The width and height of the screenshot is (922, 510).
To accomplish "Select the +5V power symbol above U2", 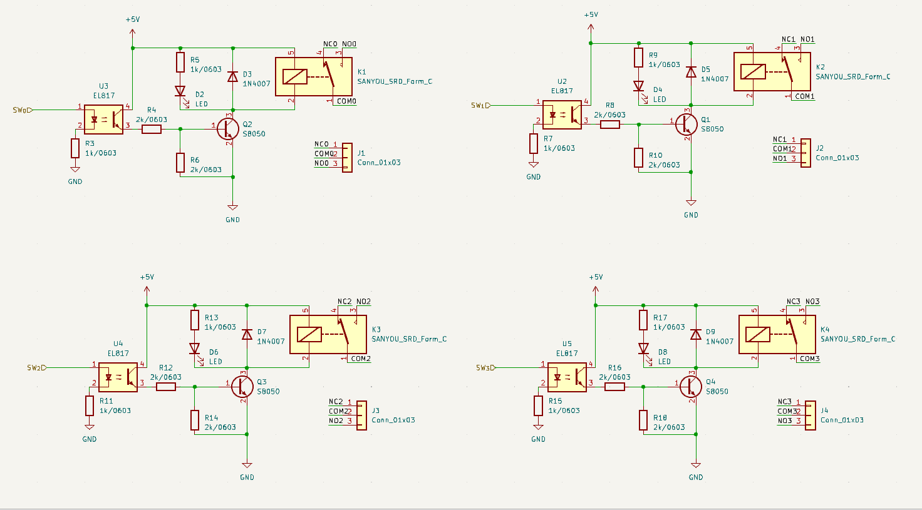I will point(591,24).
